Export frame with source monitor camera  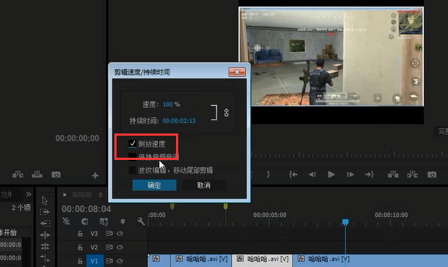pos(56,175)
